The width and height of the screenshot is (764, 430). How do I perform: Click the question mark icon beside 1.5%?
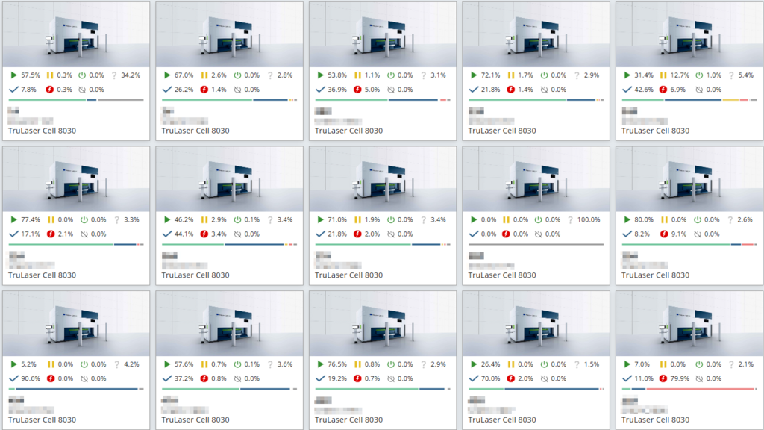[577, 364]
